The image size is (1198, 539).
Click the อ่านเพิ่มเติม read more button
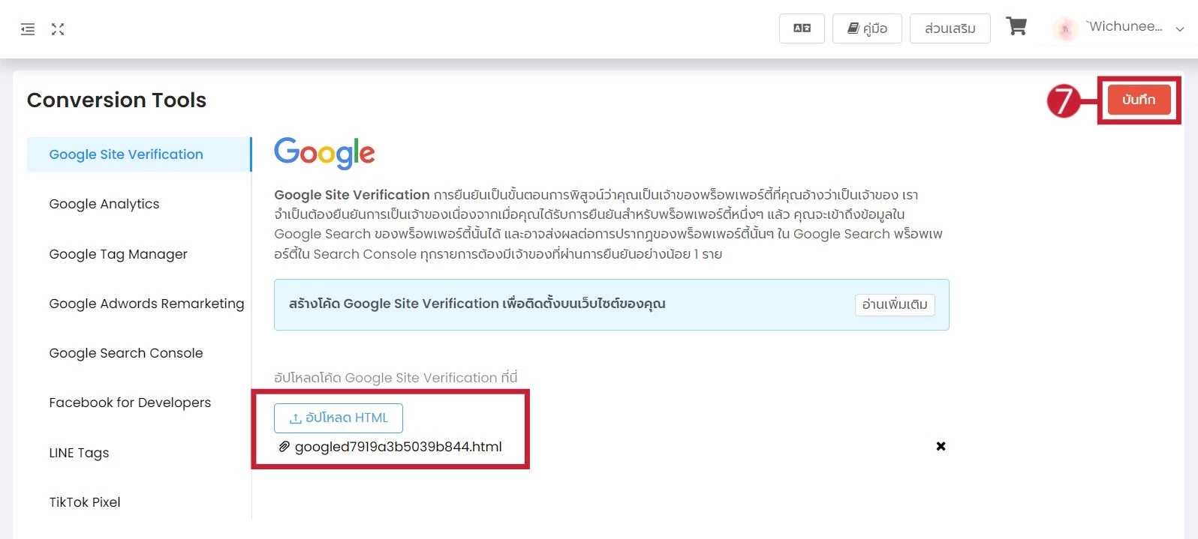895,304
